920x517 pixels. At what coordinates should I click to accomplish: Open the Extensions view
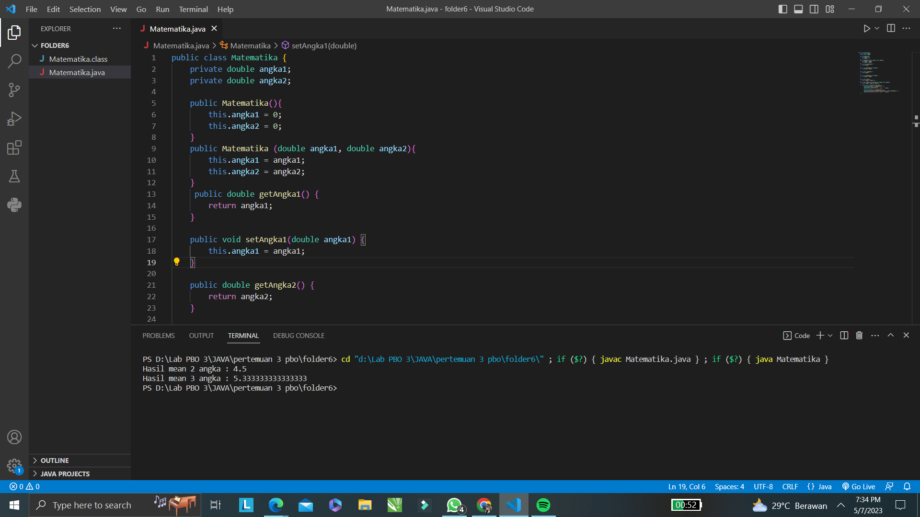(14, 147)
